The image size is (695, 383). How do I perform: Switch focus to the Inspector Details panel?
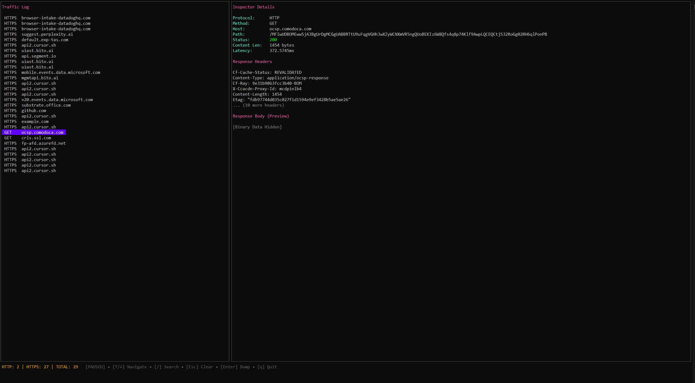tap(253, 7)
